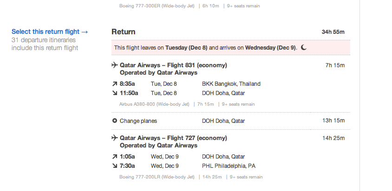Screen dimensions: 392x191
Task: Click the Boeing 777-200LR aircraft details line
Action: pos(191,177)
